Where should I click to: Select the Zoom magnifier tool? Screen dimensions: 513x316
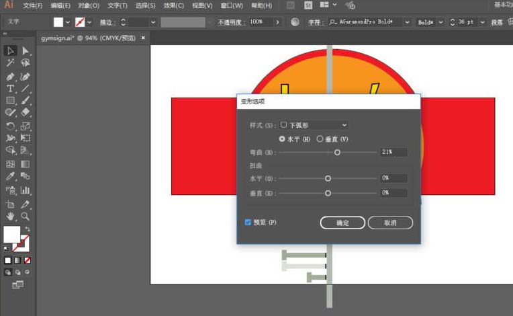26,216
